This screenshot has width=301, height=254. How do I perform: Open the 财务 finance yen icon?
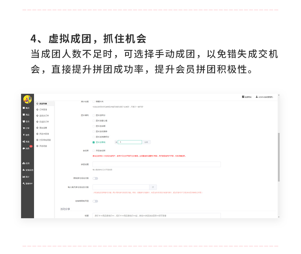(24, 135)
